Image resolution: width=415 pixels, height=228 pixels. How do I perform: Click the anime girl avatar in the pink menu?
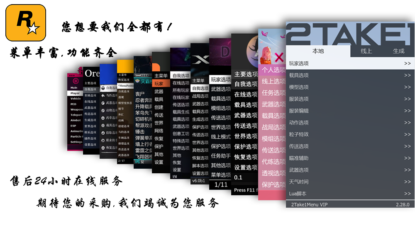(x=266, y=56)
